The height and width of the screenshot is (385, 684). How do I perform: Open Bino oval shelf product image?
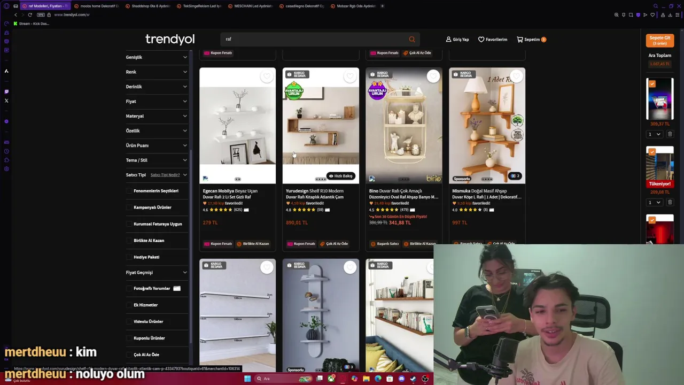pos(404,126)
